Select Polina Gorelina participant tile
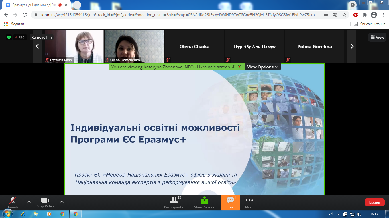Screen dimensions: 389x218 [x=315, y=46]
